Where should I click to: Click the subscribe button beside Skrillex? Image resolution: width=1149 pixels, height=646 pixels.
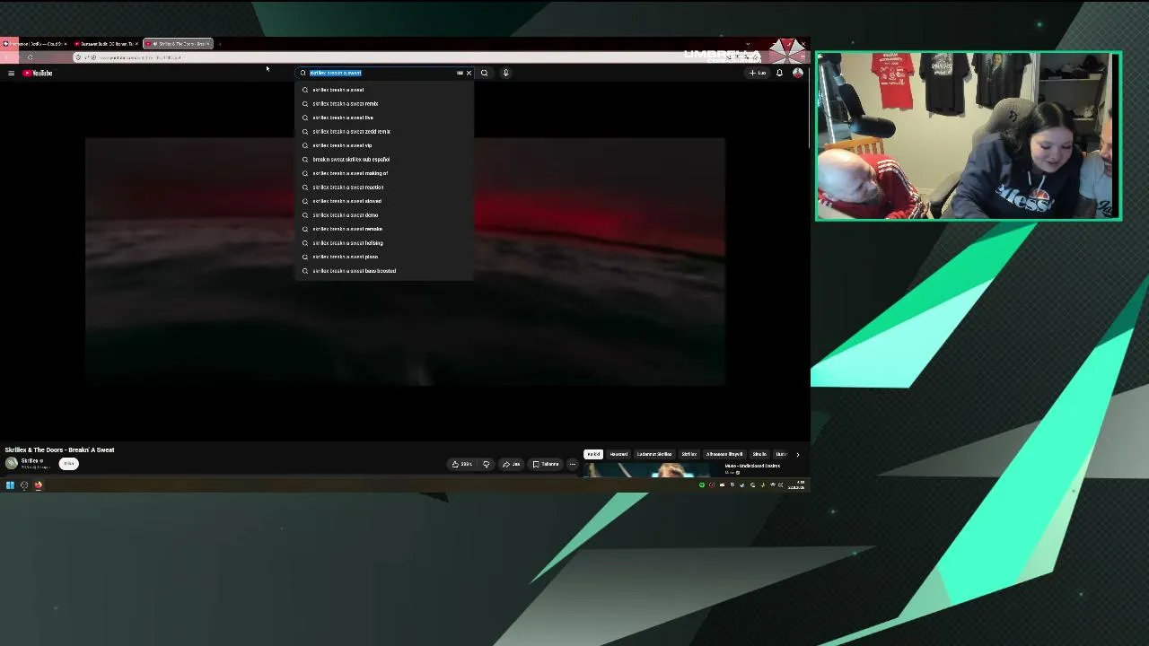[68, 464]
